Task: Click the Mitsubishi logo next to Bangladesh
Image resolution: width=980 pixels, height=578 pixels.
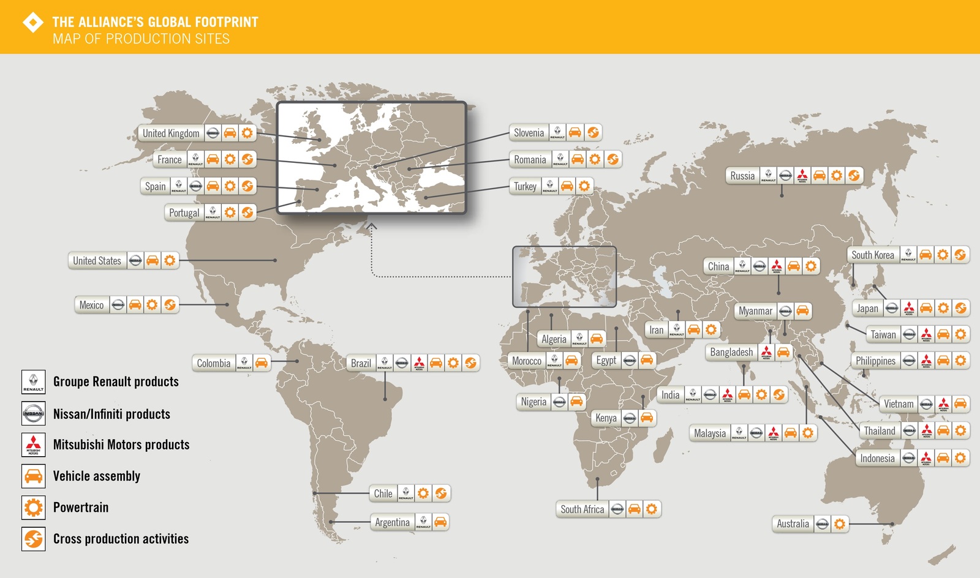Action: pos(766,352)
